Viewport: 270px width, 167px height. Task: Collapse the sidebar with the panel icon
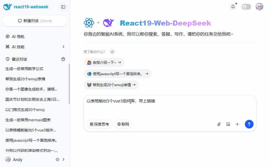pyautogui.click(x=63, y=7)
